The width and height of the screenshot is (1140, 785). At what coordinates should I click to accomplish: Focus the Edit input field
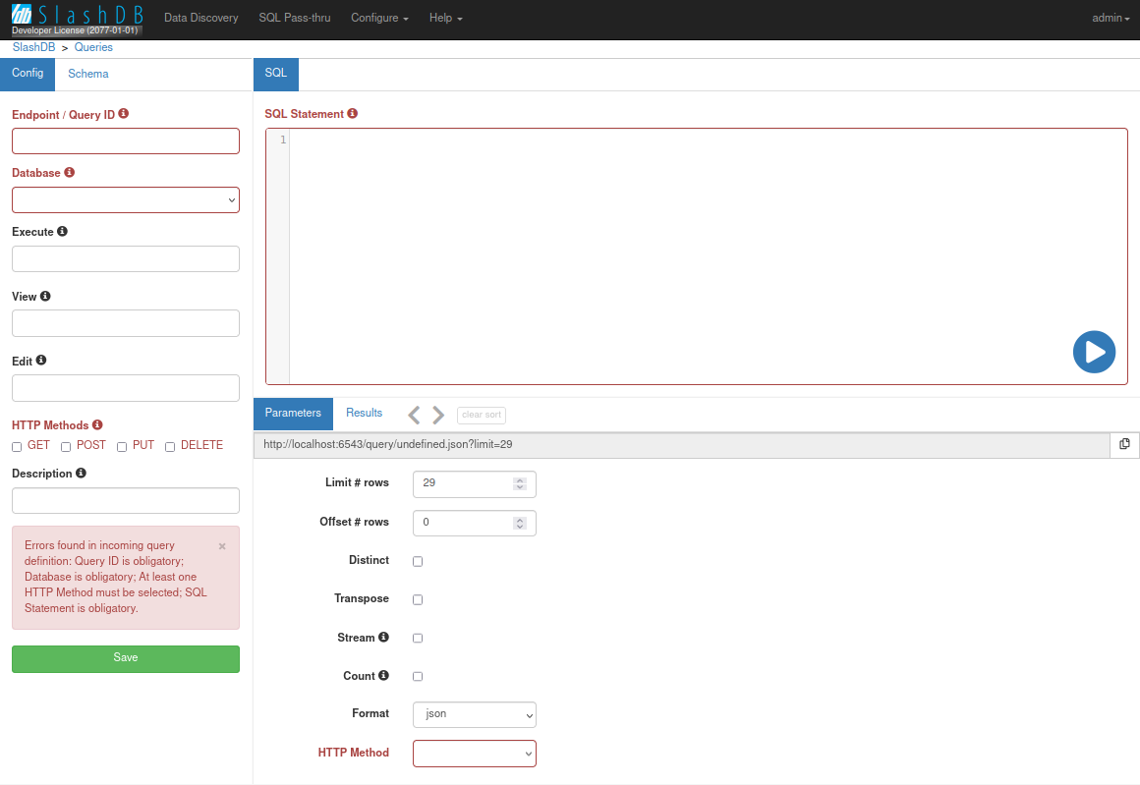pos(126,388)
